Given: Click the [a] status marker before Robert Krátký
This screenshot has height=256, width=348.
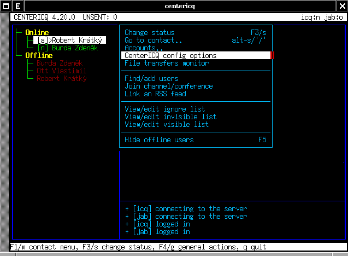Looking at the screenshot, I should coord(42,40).
